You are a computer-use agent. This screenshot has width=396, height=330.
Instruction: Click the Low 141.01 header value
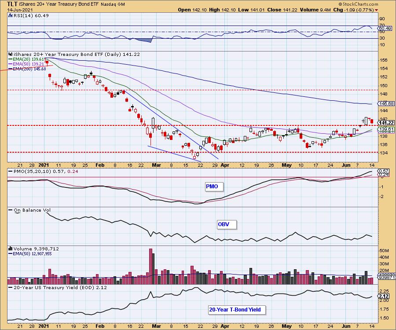point(251,10)
